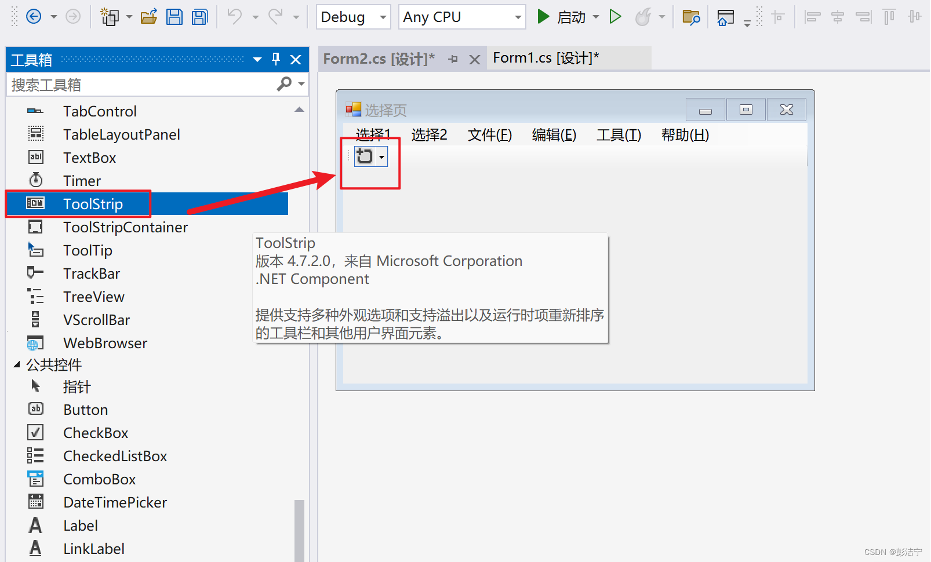Screen dimensions: 931x562
Task: Click the Start Without Debugging green arrow
Action: point(616,16)
